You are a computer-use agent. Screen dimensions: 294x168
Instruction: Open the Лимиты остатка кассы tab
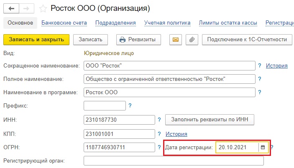pos(228,23)
